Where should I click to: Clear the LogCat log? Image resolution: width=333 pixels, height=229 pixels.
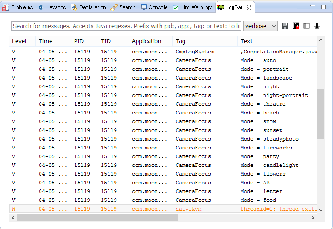[x=296, y=26]
